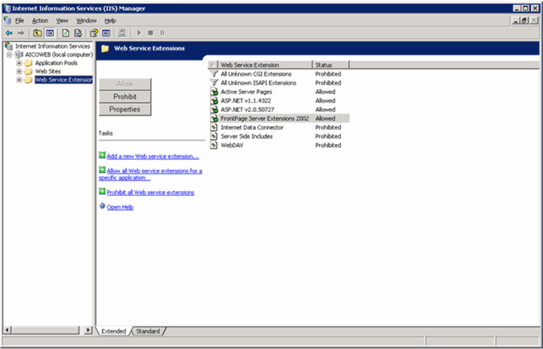Click the Start item play icon
The width and height of the screenshot is (543, 349).
[x=139, y=33]
